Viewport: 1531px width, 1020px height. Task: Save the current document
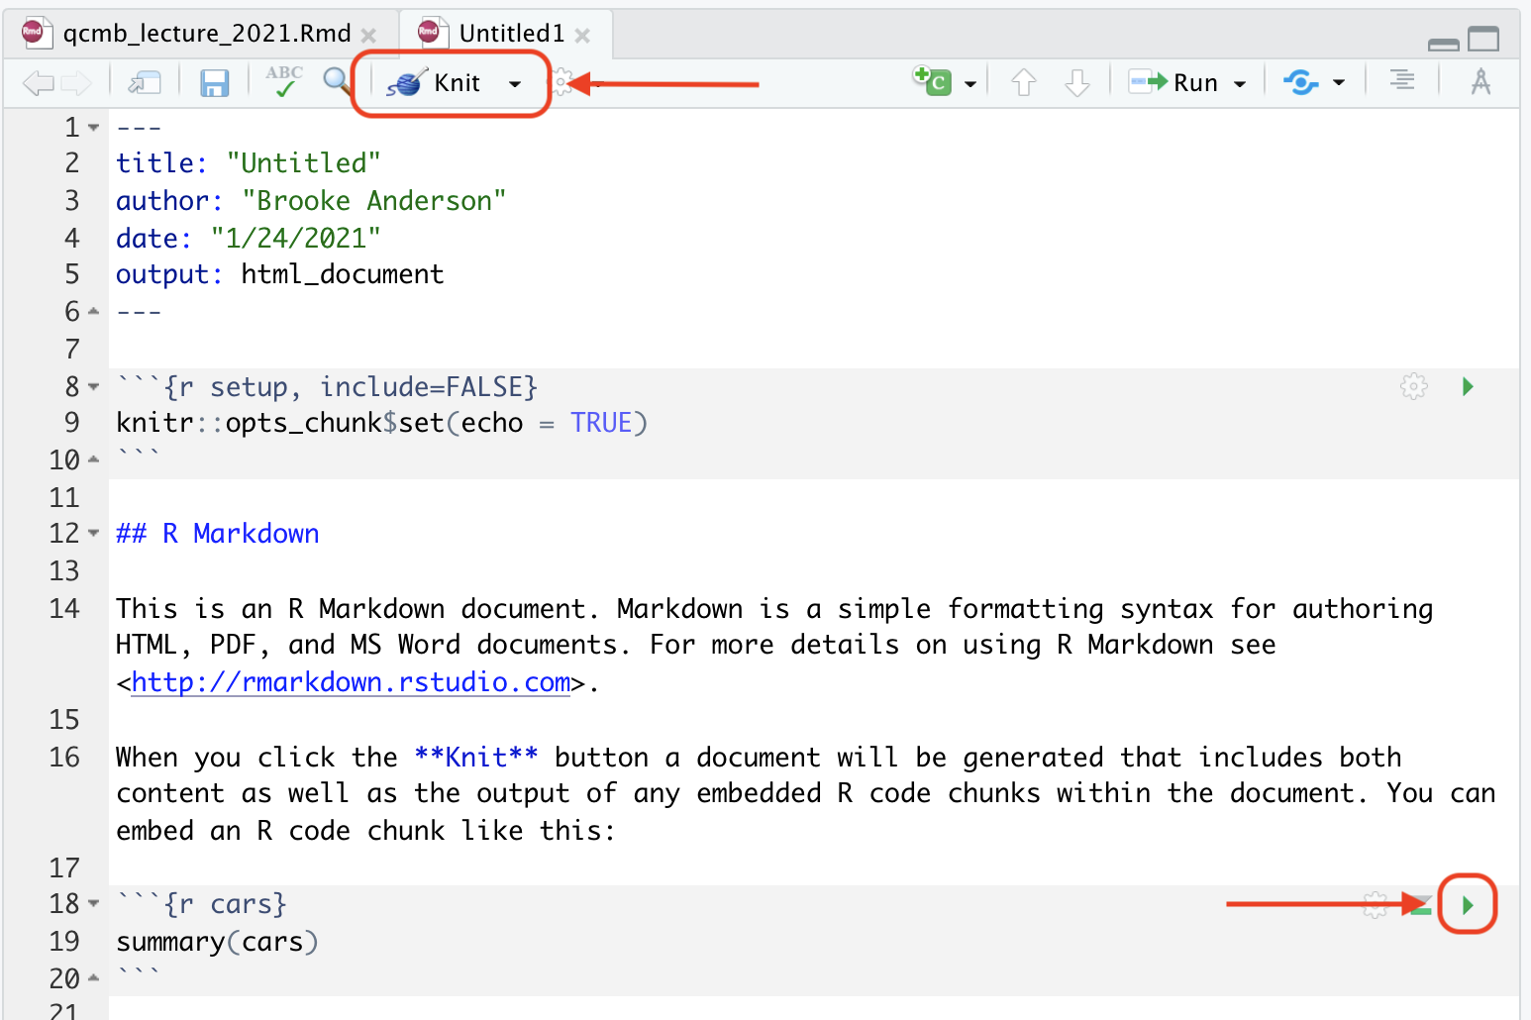[214, 83]
